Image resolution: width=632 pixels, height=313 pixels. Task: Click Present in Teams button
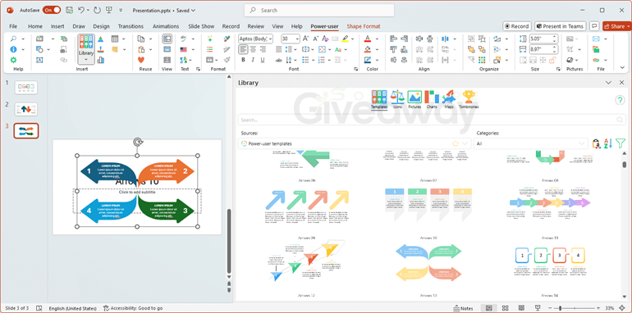(x=561, y=26)
